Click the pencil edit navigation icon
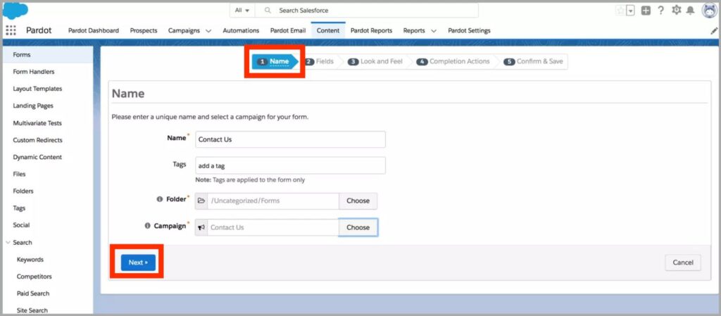 [714, 31]
